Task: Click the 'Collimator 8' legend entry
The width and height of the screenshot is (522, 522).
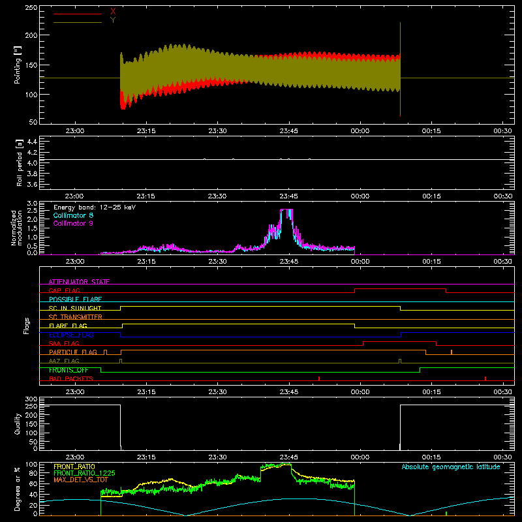Action: (73, 215)
